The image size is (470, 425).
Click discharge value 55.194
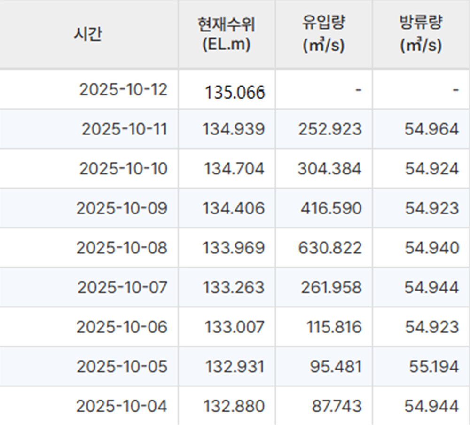tap(433, 366)
